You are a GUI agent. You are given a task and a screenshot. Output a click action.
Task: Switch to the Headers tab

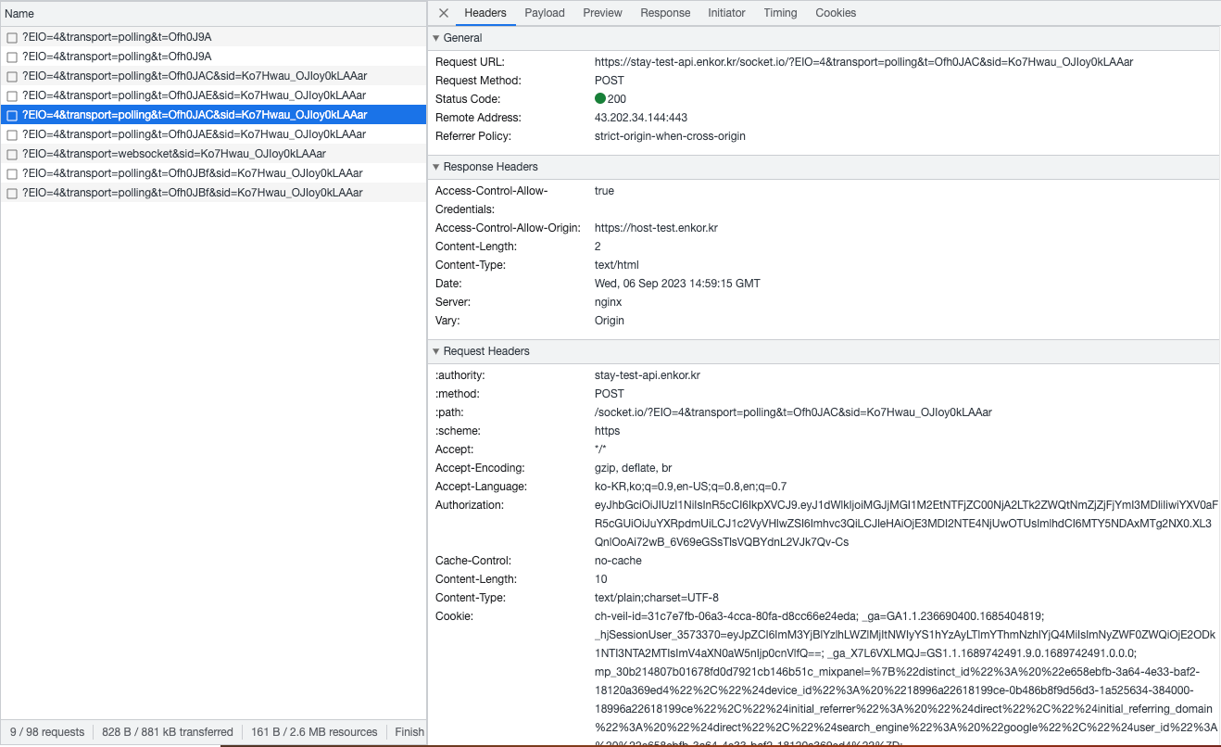point(485,13)
